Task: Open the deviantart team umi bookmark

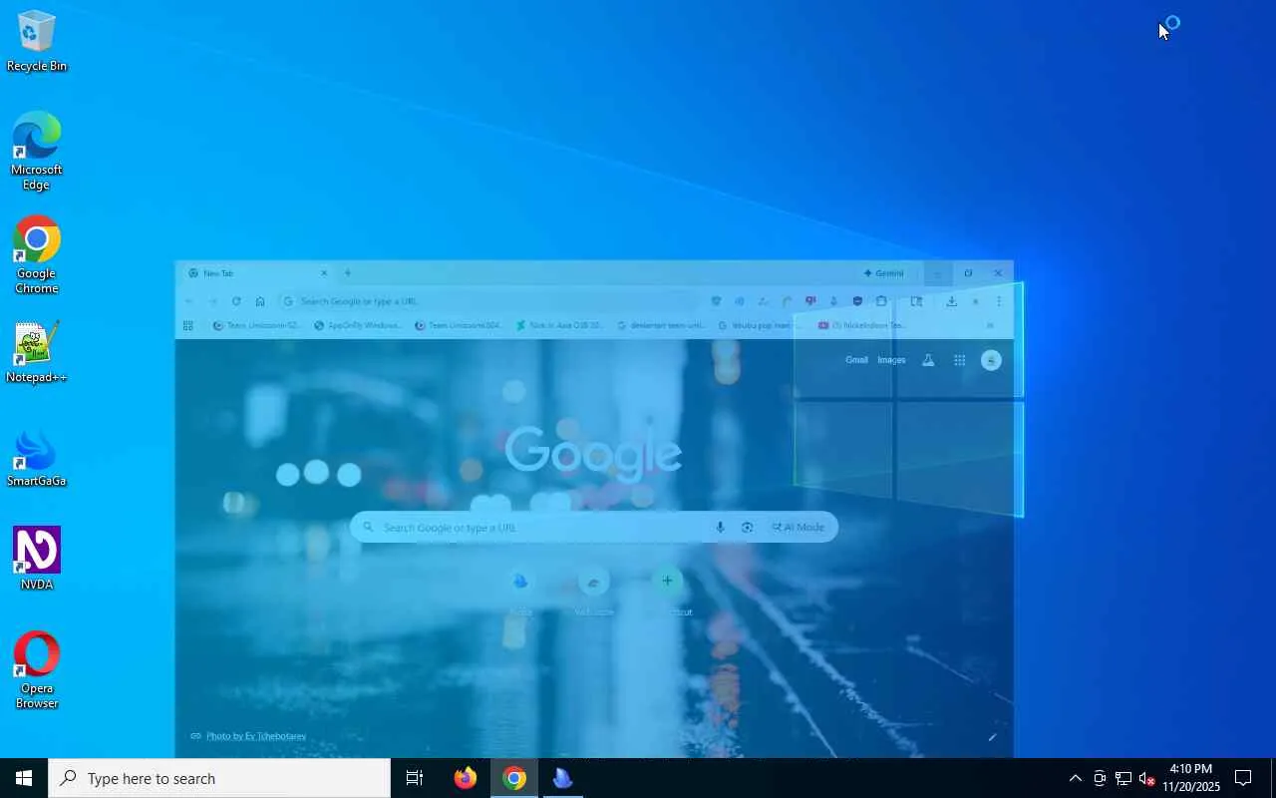Action: click(664, 325)
